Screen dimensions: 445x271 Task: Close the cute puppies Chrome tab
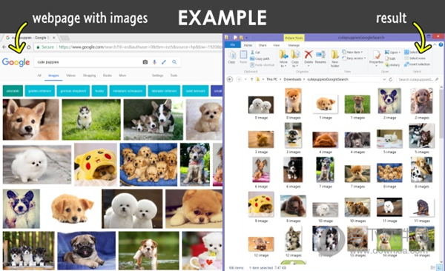click(x=53, y=38)
